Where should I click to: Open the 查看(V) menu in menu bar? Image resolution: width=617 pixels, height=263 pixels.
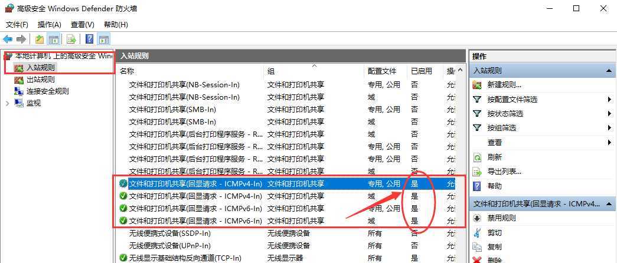(83, 25)
